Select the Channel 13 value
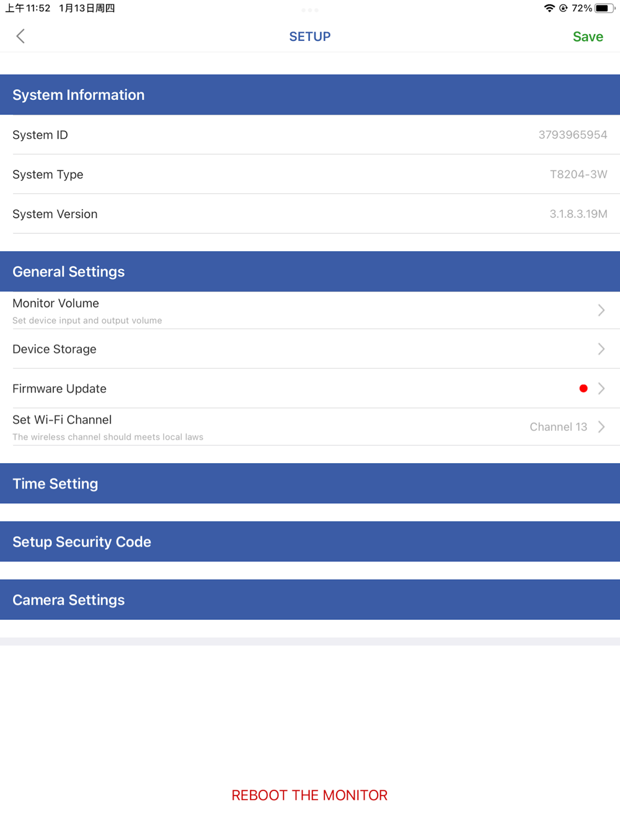The image size is (620, 827). 558,427
